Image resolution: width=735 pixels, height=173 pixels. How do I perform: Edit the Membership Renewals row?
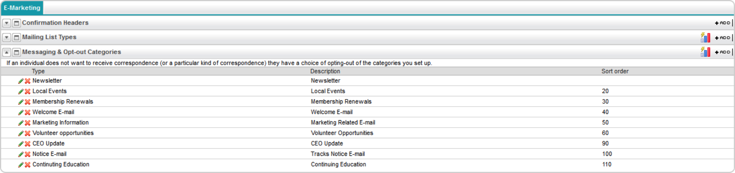tap(21, 102)
